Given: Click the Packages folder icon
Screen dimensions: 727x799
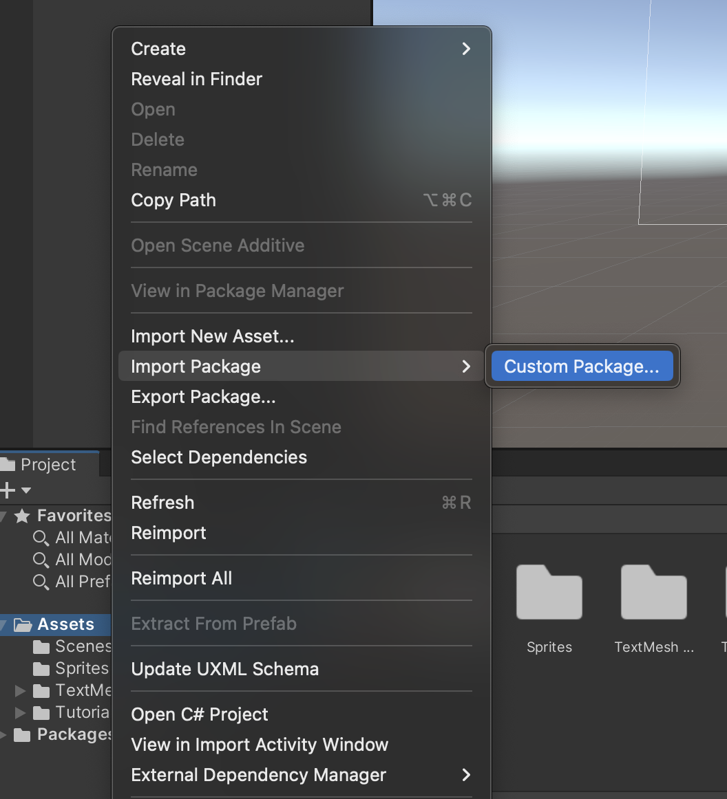Looking at the screenshot, I should [x=22, y=735].
